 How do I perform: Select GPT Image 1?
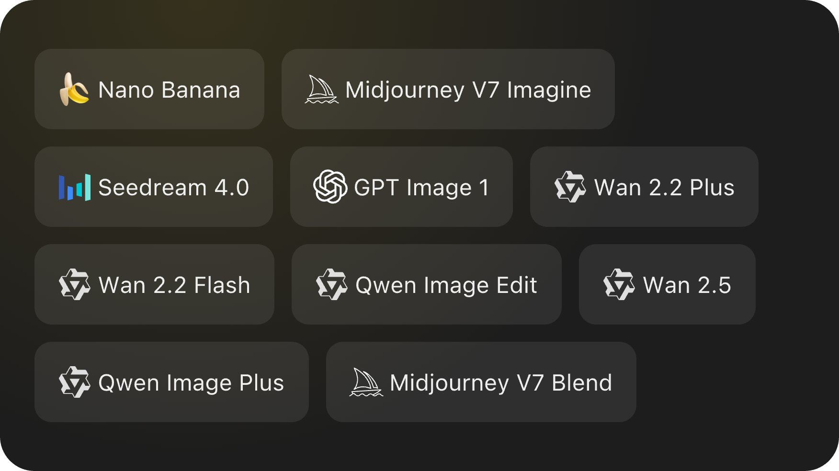tap(402, 187)
